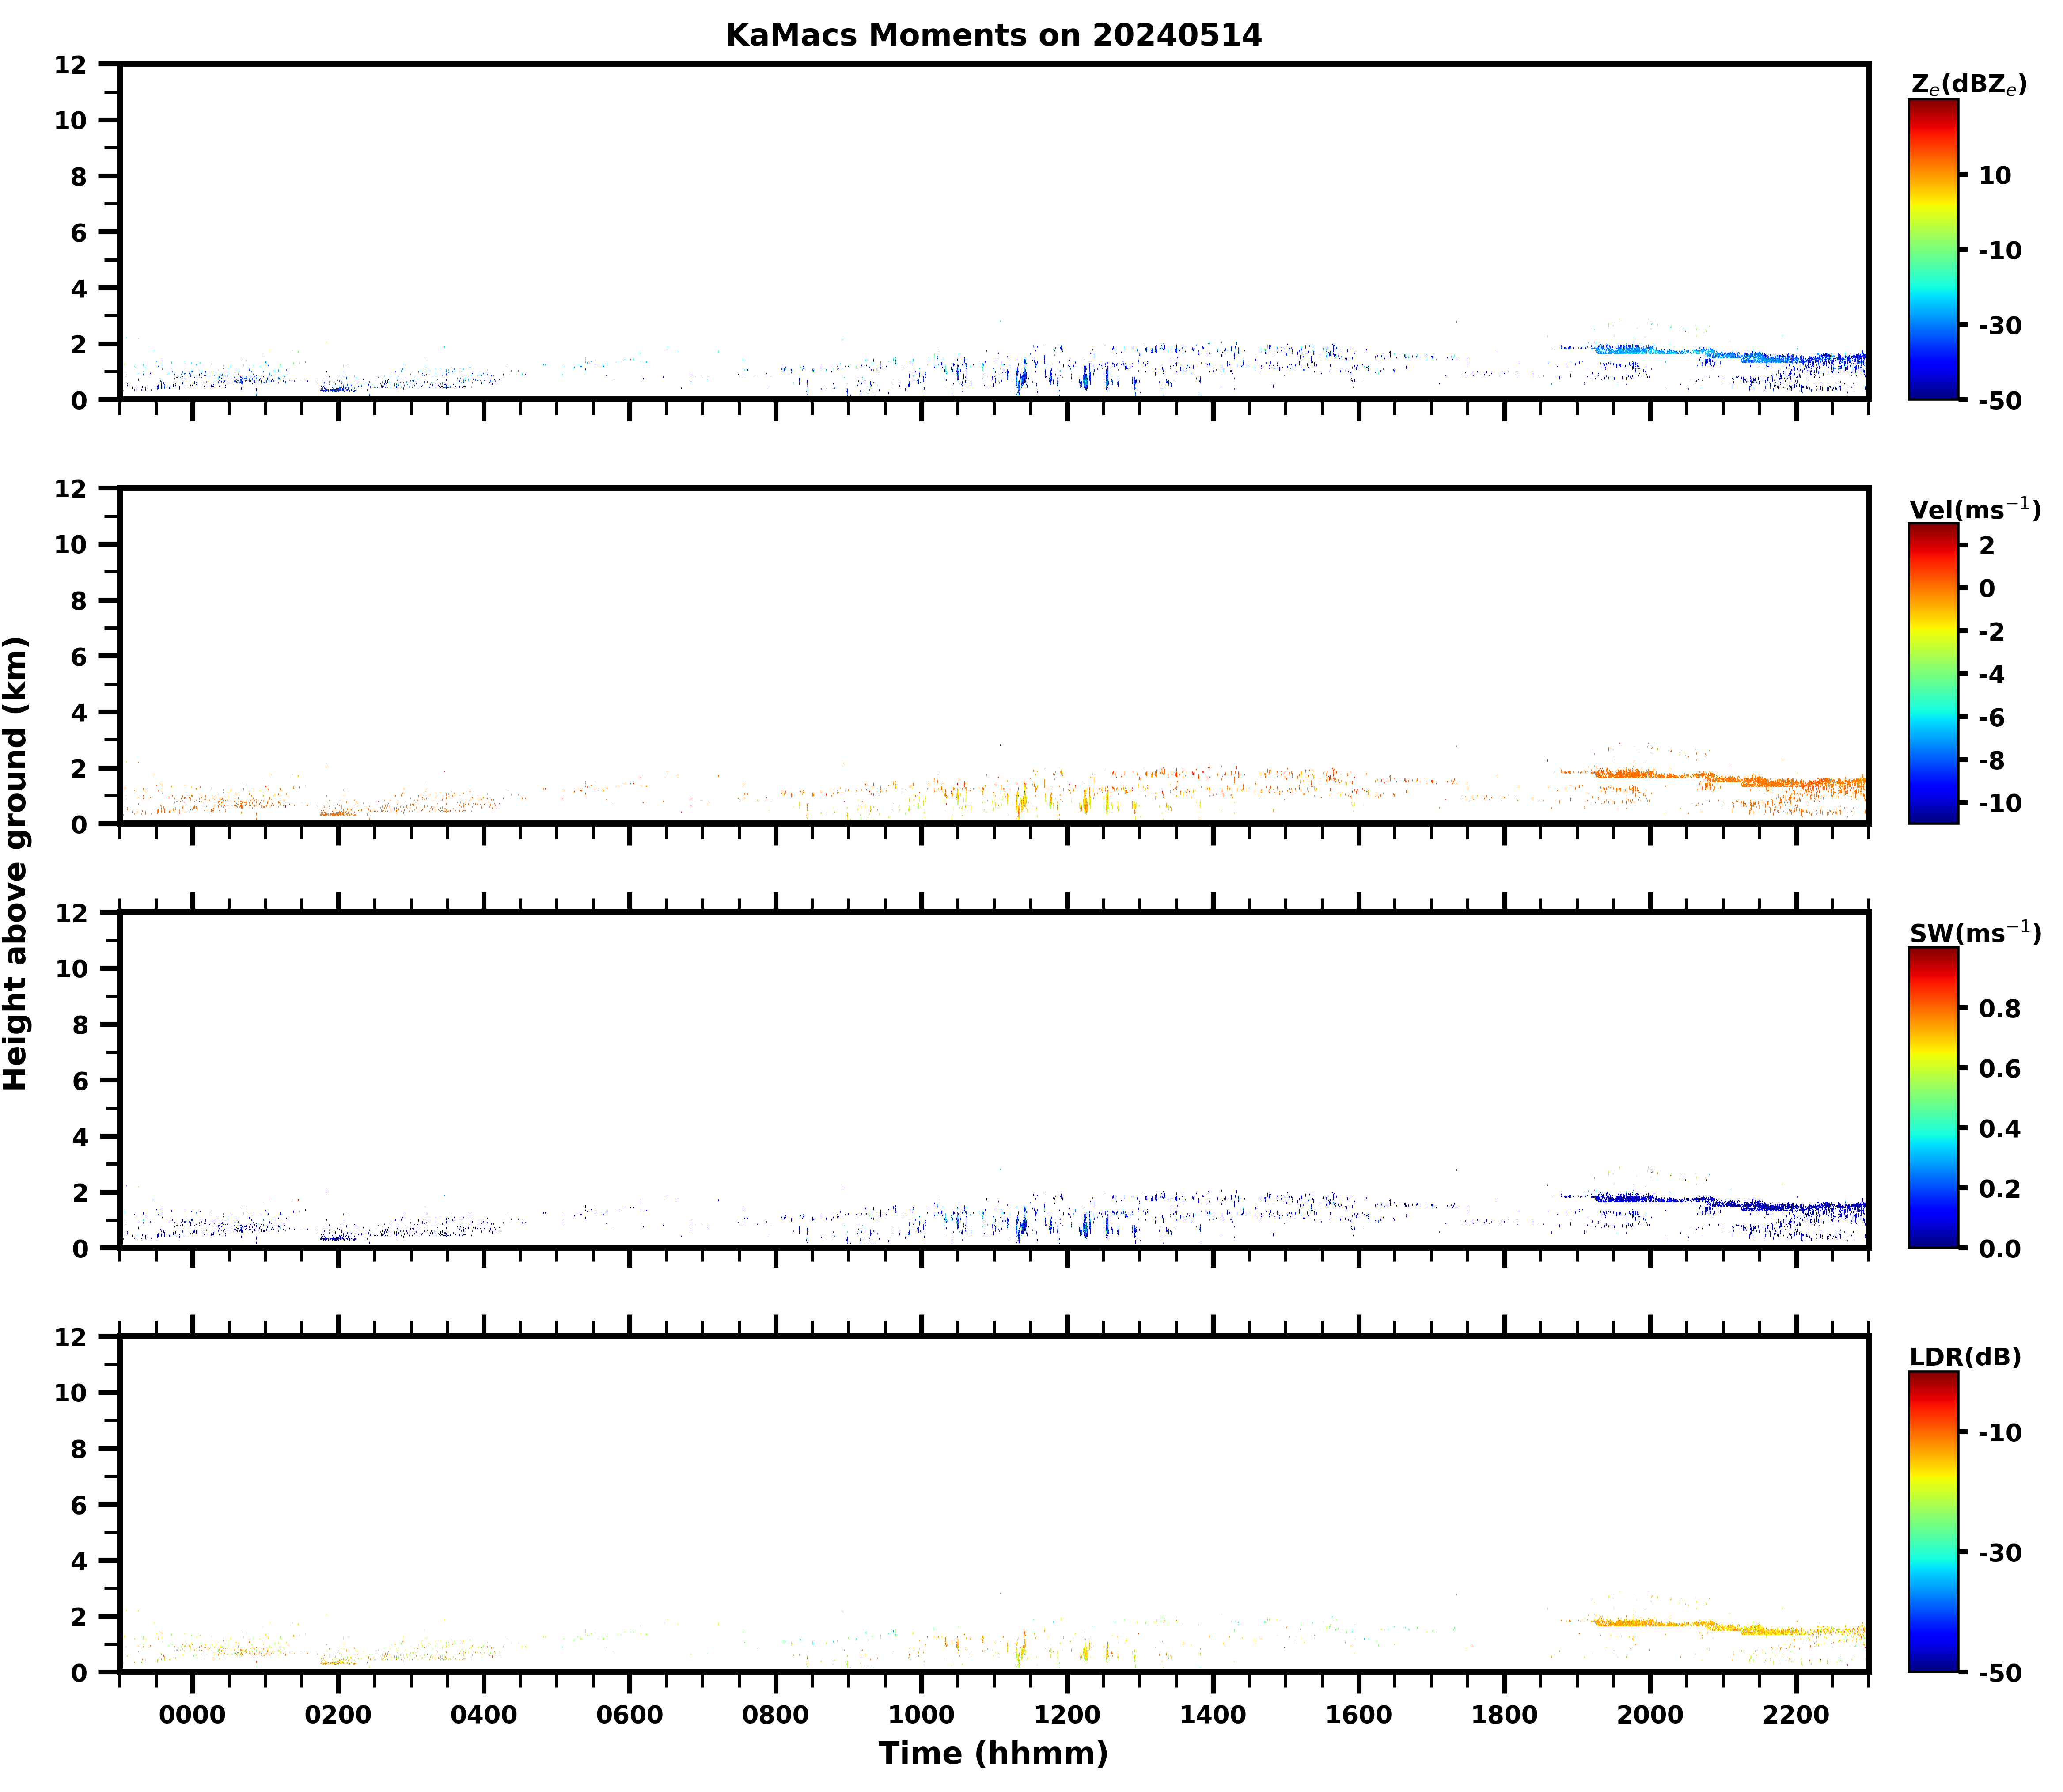Click the 1800 time tick label
This screenshot has height=1792, width=2063.
pyautogui.click(x=1504, y=1715)
